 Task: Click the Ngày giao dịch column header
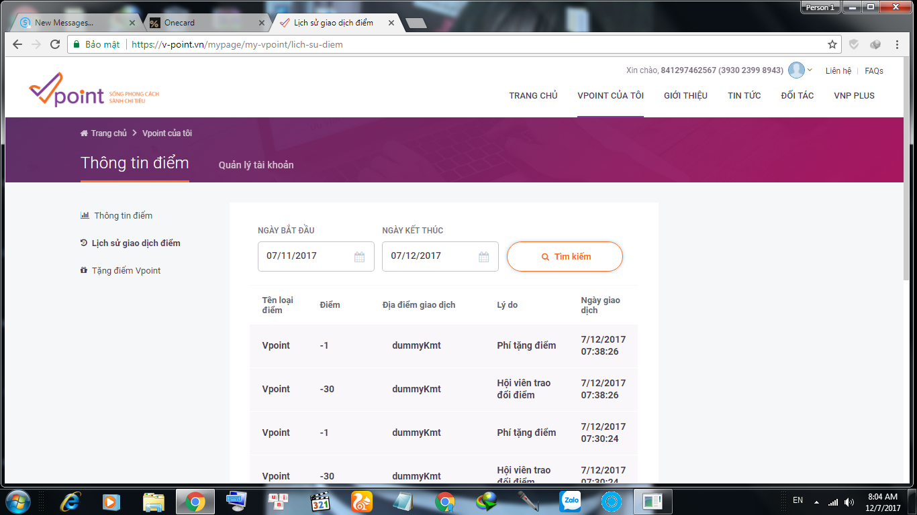(x=601, y=305)
